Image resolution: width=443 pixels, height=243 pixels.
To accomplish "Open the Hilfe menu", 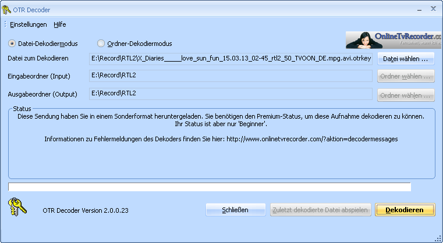I will pyautogui.click(x=59, y=24).
